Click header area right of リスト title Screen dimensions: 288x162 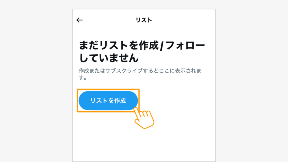184,20
